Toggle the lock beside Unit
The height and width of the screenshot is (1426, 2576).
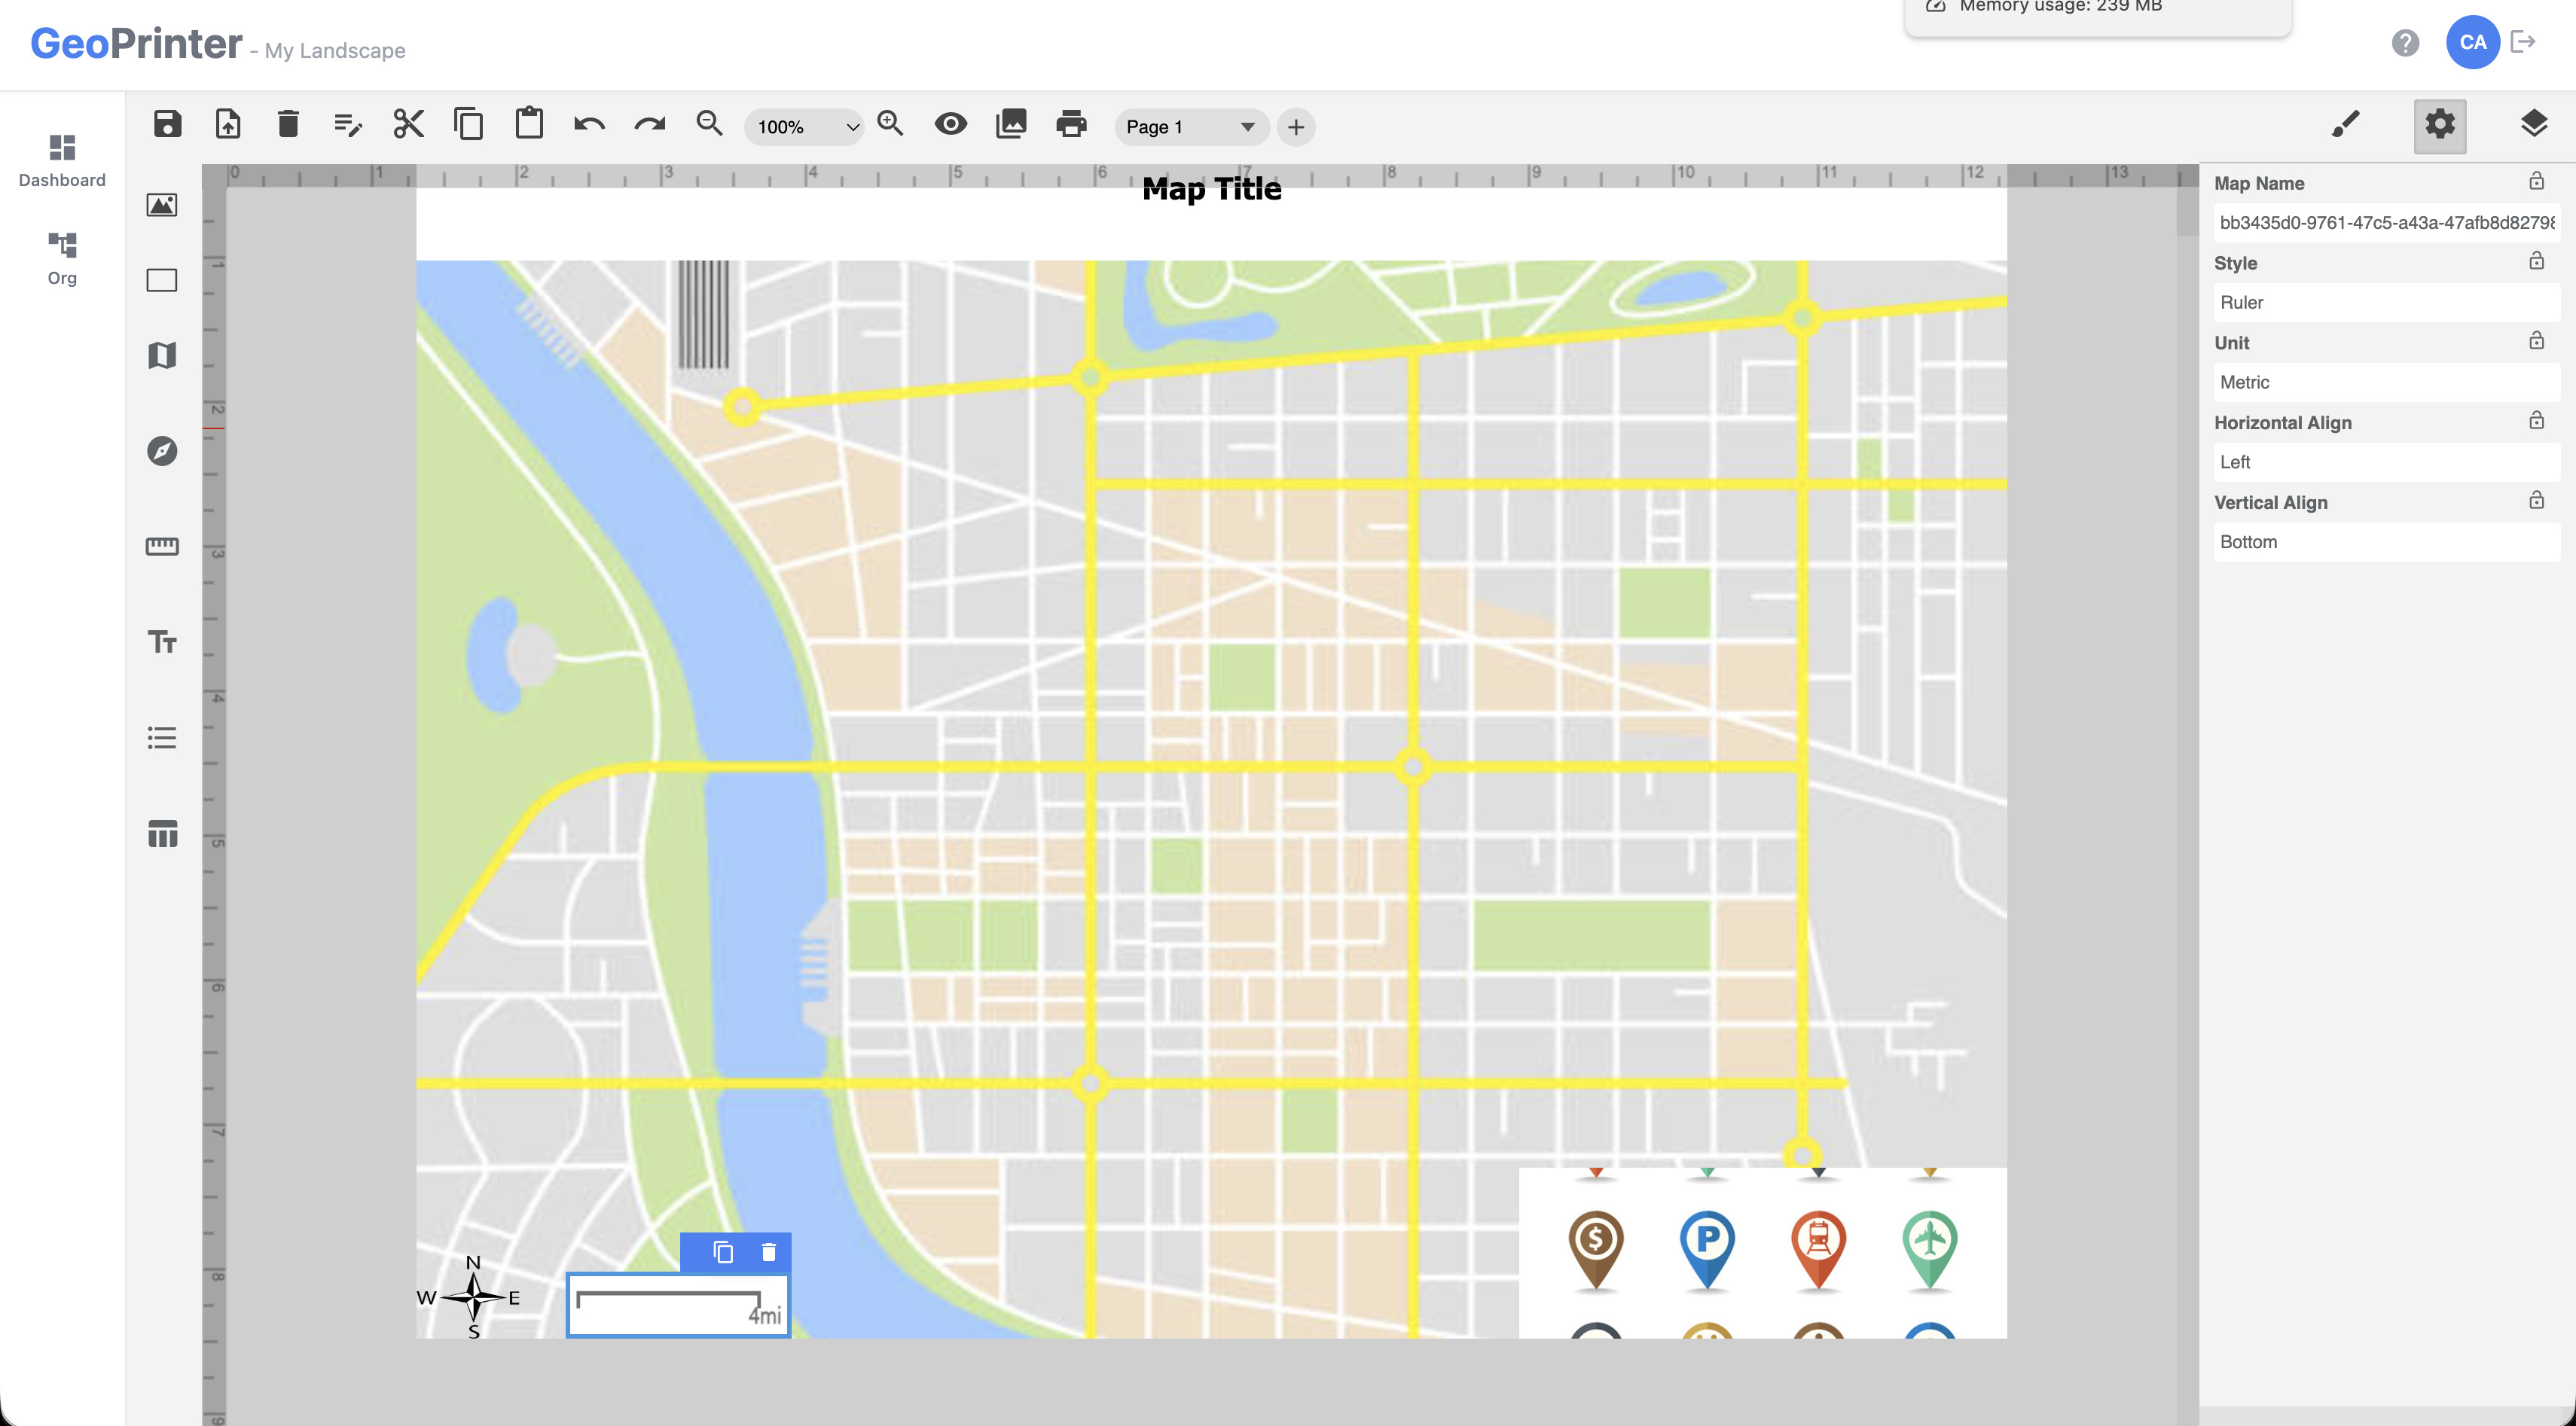(x=2536, y=341)
